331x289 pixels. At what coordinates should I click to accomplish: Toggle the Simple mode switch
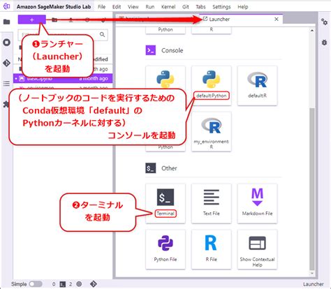pos(36,284)
